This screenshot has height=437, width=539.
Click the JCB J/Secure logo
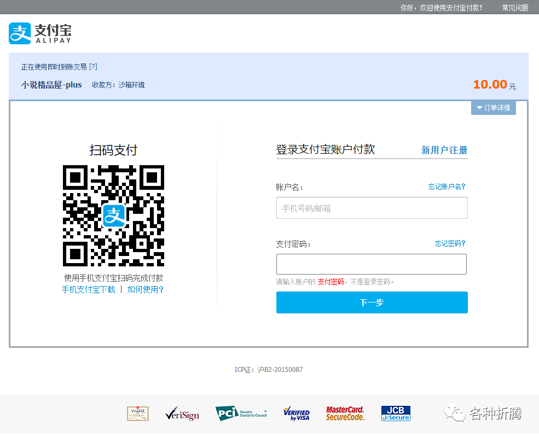[396, 413]
